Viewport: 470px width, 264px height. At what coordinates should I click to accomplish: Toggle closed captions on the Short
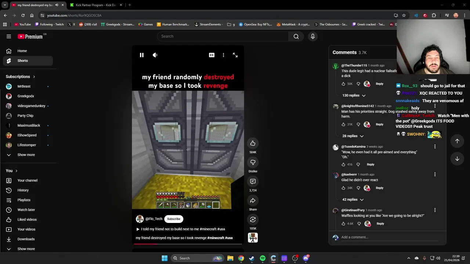coord(211,55)
